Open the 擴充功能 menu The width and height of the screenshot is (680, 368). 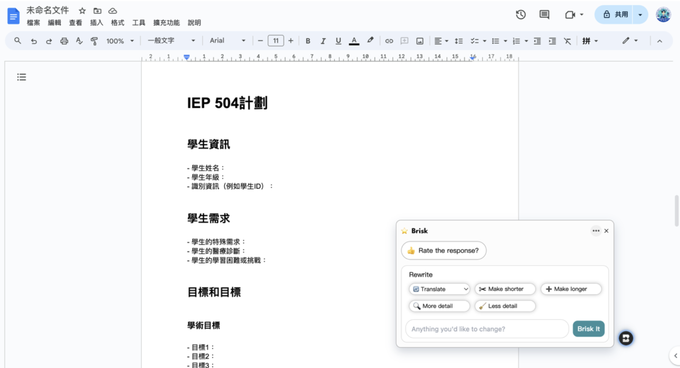tap(167, 23)
